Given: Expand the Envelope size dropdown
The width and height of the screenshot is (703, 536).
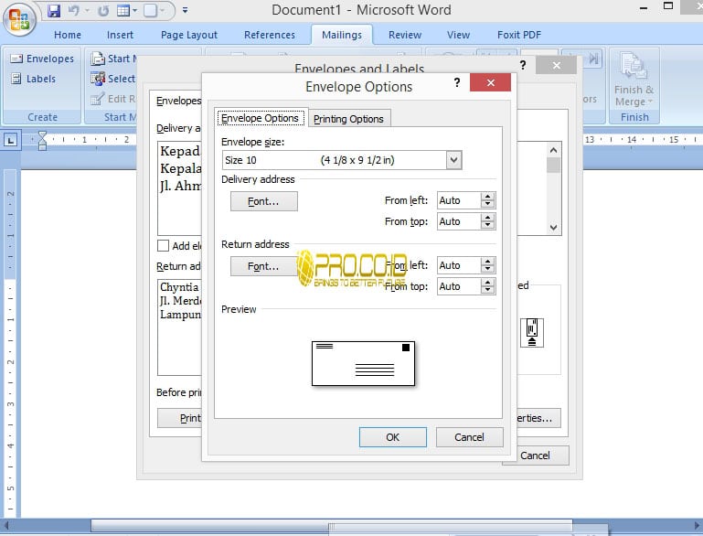Looking at the screenshot, I should [x=453, y=160].
